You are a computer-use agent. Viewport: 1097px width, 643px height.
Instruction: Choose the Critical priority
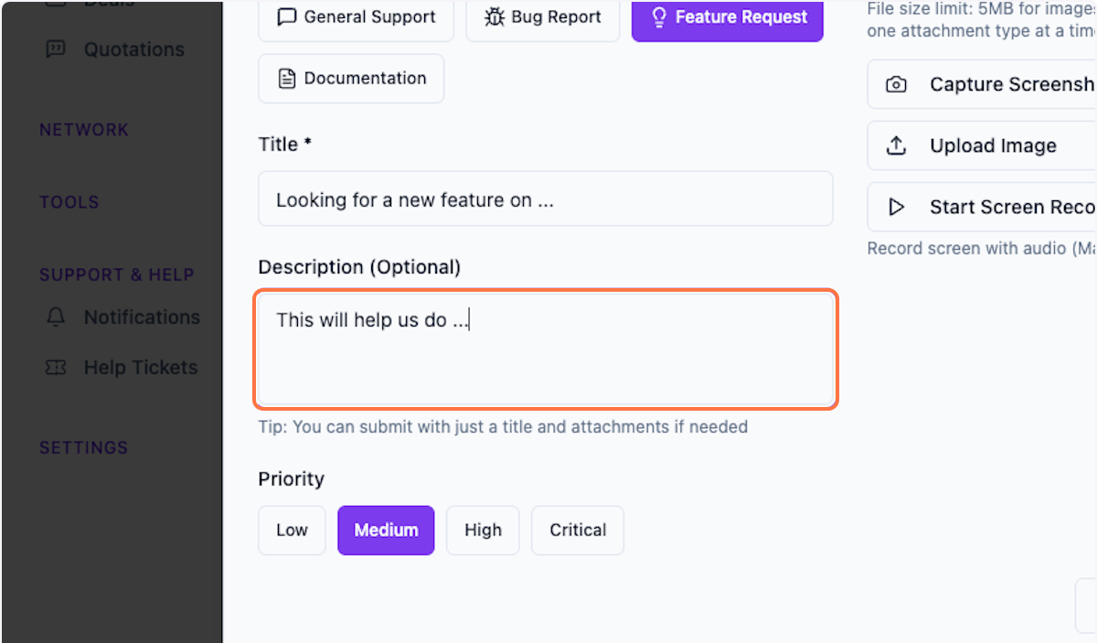click(x=577, y=530)
